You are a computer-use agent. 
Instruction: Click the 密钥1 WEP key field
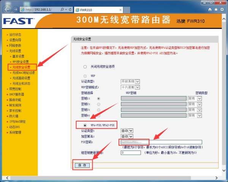(154, 98)
